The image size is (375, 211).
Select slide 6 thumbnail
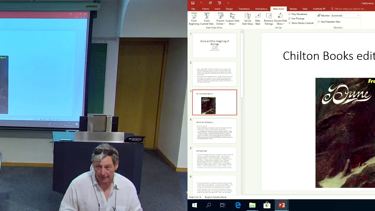click(x=214, y=185)
